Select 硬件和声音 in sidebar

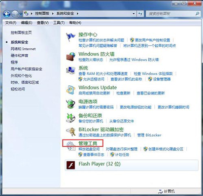tap(19, 55)
